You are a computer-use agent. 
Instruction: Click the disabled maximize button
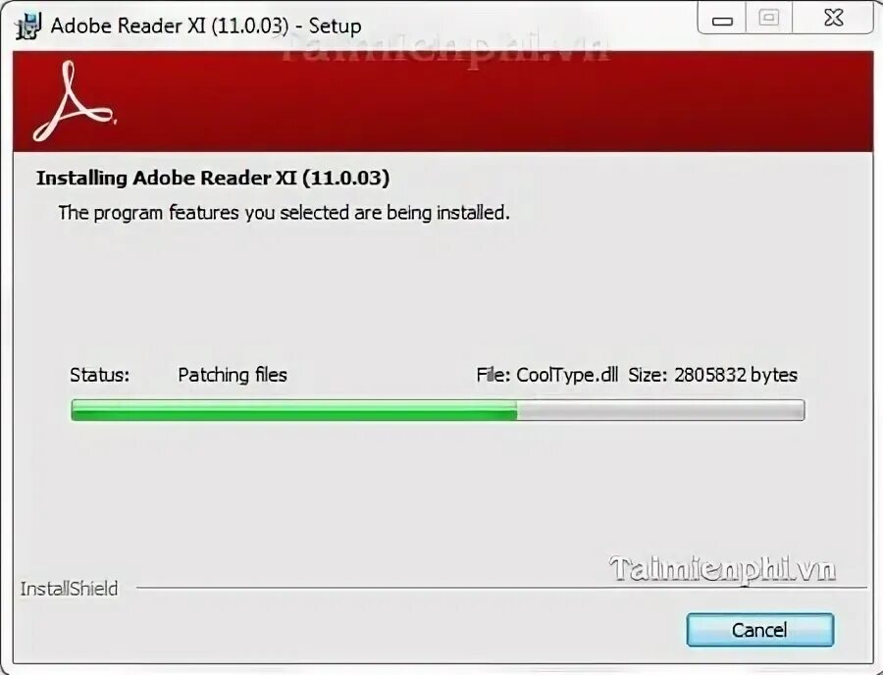tap(768, 19)
